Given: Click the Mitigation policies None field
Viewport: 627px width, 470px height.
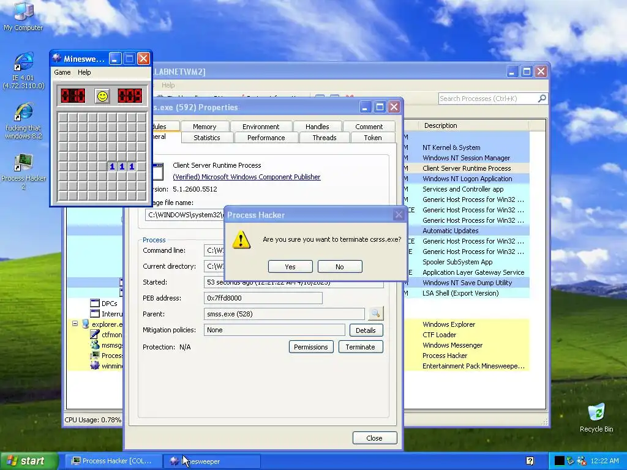Looking at the screenshot, I should point(274,330).
